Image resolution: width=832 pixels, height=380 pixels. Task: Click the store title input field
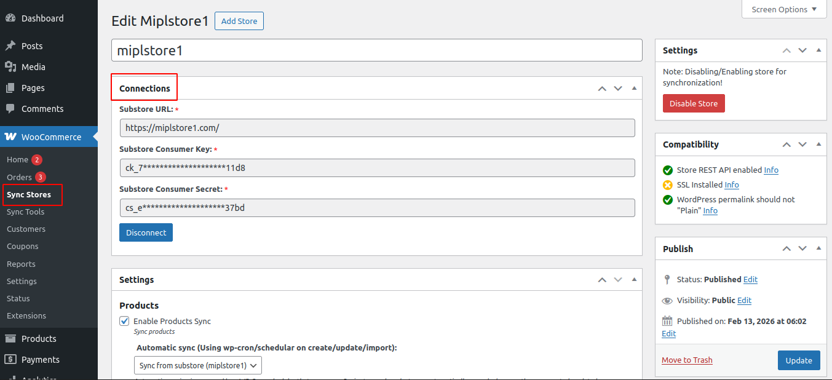pos(376,50)
